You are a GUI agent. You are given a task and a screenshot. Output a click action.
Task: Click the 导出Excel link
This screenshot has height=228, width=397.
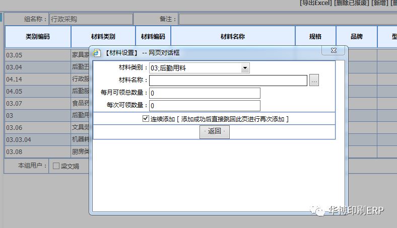(315, 3)
